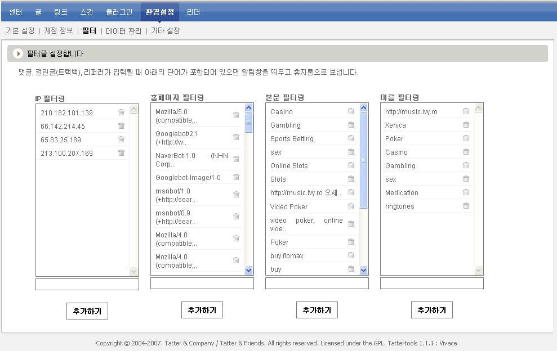Delete http://music.ivy.ro name filter
Image resolution: width=557 pixels, height=351 pixels.
click(x=466, y=111)
